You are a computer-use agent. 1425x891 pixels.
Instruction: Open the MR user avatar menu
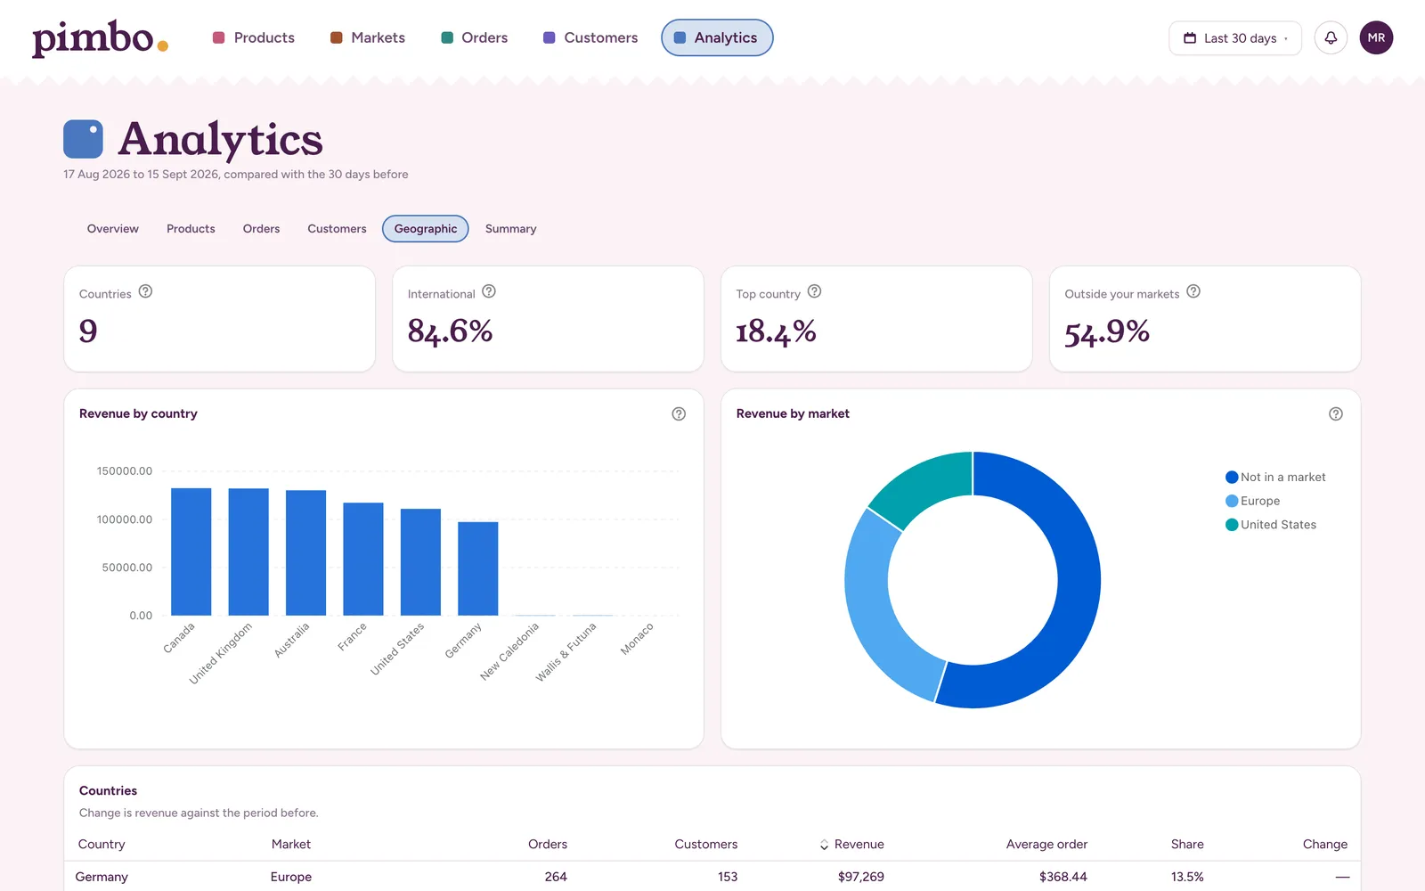pyautogui.click(x=1376, y=37)
